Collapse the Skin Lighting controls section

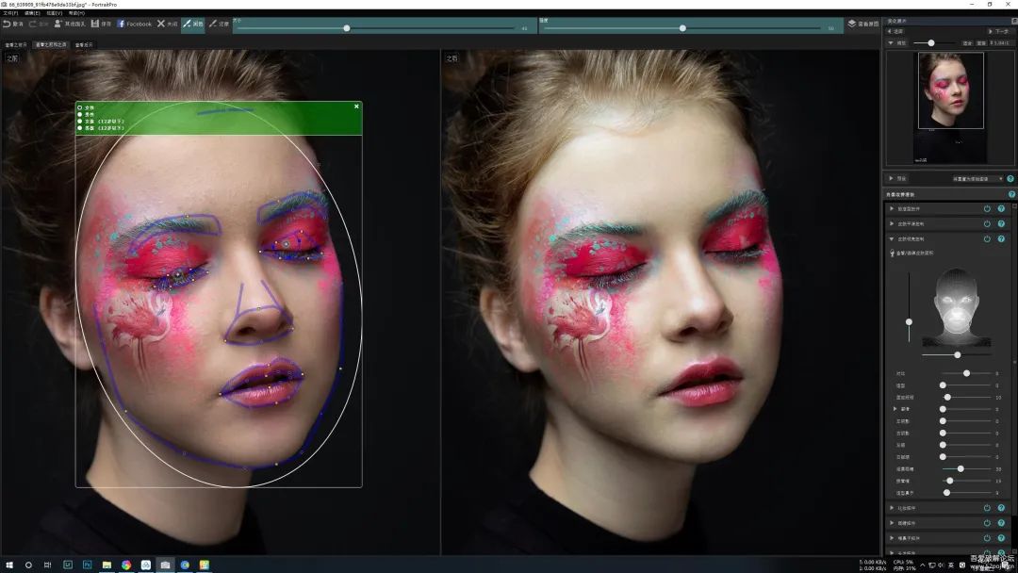[892, 238]
